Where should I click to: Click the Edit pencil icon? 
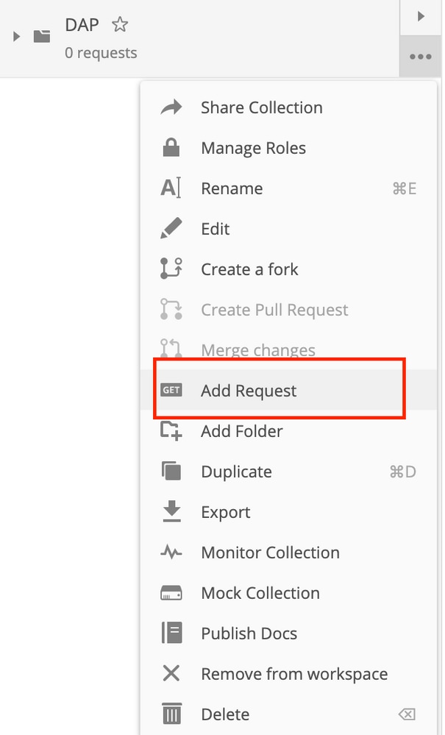(171, 228)
